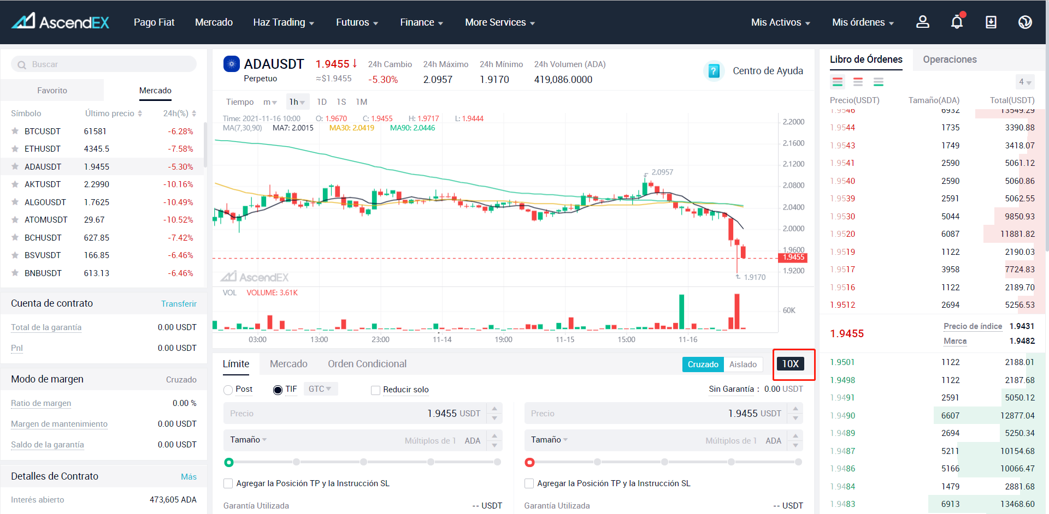This screenshot has height=514, width=1049.
Task: Expand the Futuros menu
Action: tap(357, 22)
